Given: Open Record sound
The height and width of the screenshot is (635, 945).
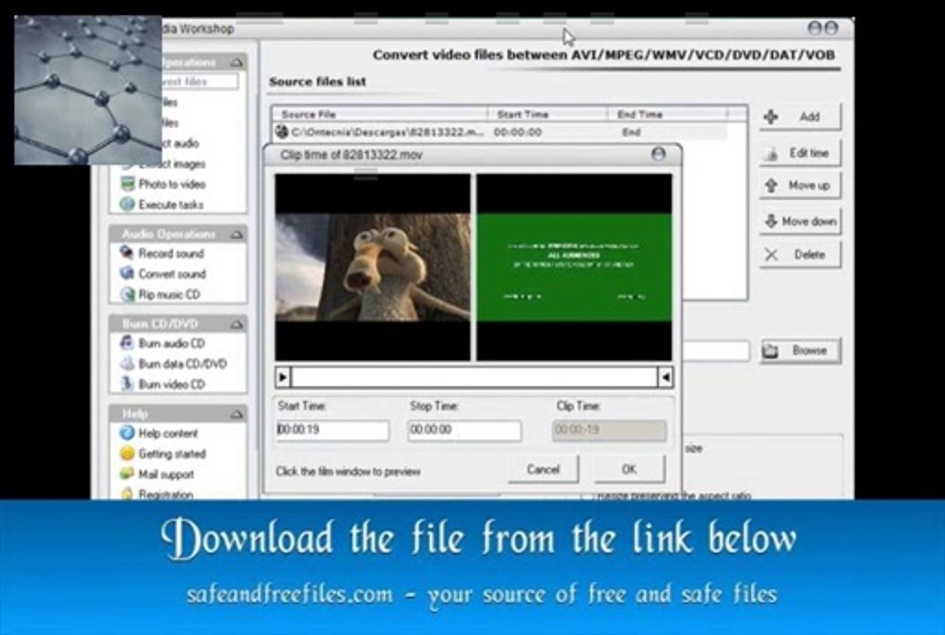Looking at the screenshot, I should click(x=171, y=253).
